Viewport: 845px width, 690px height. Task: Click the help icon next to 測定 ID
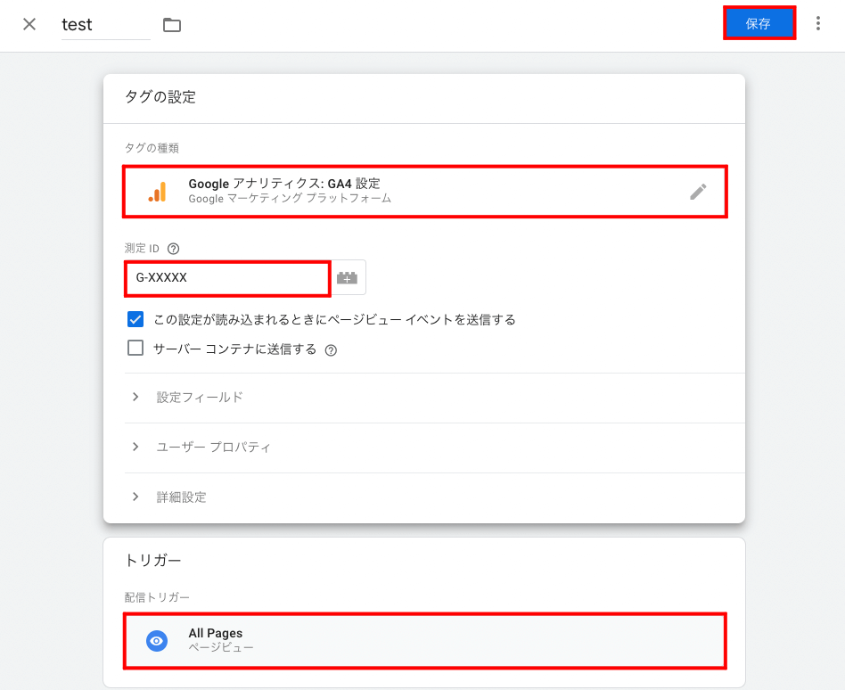click(x=173, y=249)
